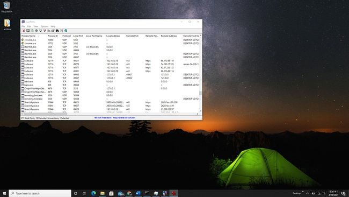Sort by the Process ID column header
Viewport: 349px width, 197px height.
53,36
